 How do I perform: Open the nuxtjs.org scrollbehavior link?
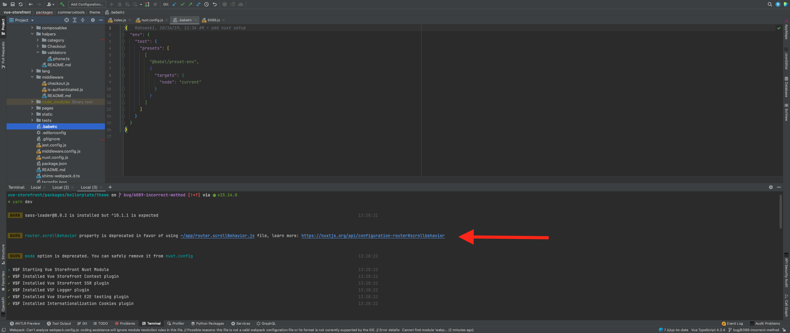click(x=373, y=236)
